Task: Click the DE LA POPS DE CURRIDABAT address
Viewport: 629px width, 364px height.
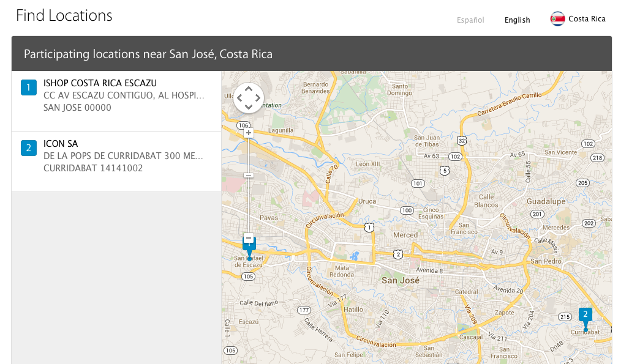Action: click(x=123, y=156)
